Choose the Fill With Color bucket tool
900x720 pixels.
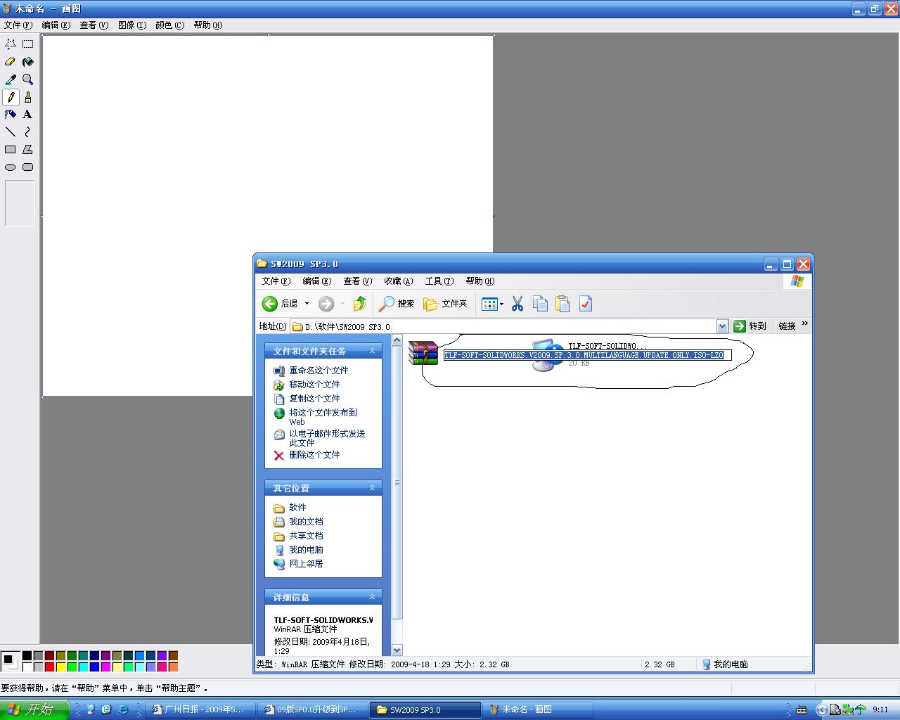point(28,62)
